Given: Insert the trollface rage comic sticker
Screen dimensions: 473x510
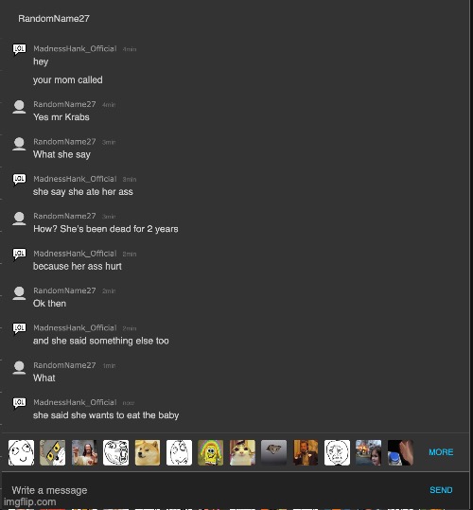Looking at the screenshot, I should click(x=115, y=452).
